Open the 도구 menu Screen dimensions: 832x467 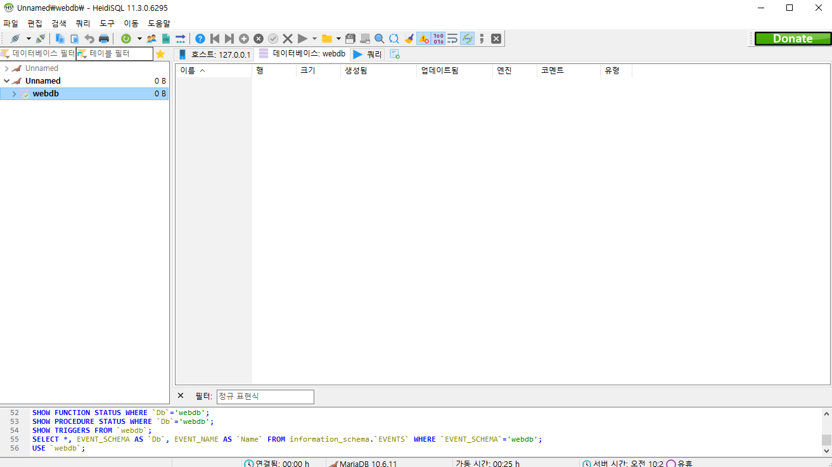click(x=107, y=23)
